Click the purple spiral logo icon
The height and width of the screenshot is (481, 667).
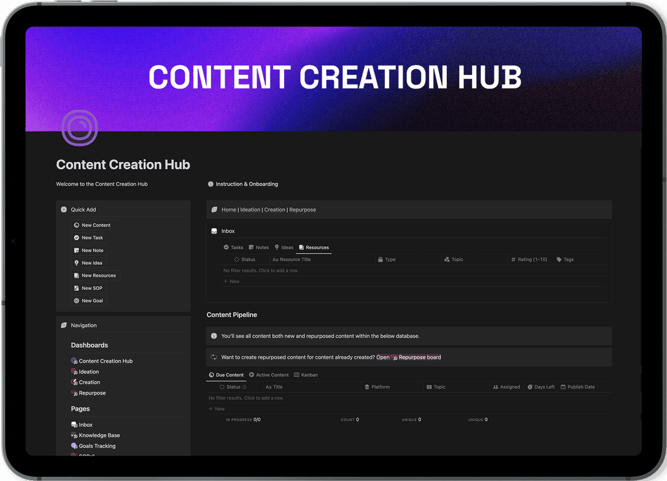coord(79,128)
